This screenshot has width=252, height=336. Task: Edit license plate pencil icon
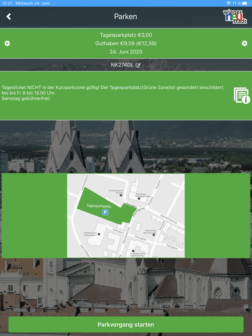tap(138, 65)
